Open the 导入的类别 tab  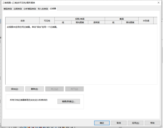tap(43, 9)
